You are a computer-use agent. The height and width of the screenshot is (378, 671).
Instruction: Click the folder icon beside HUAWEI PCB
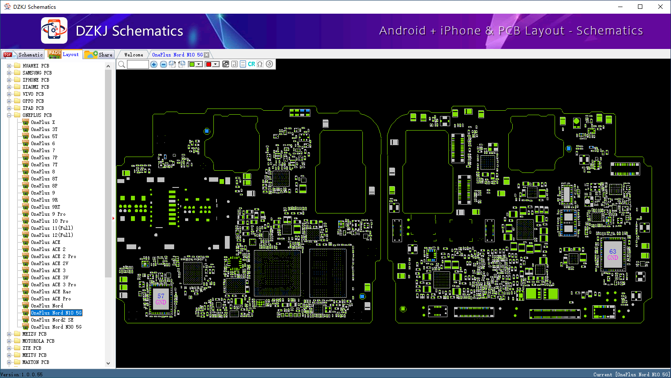17,66
